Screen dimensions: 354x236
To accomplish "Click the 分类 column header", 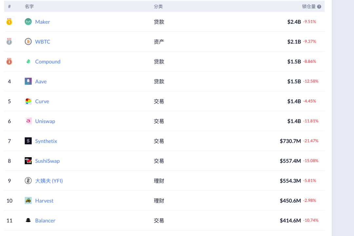I will pyautogui.click(x=158, y=7).
